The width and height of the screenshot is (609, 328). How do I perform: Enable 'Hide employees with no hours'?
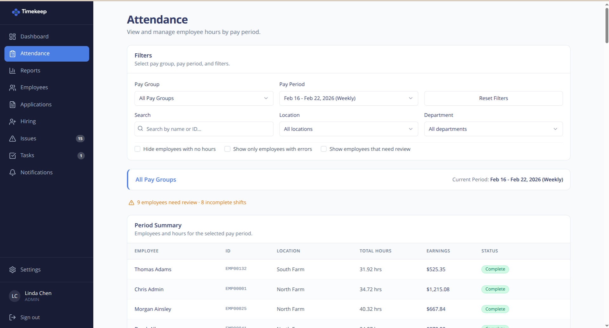pyautogui.click(x=137, y=149)
